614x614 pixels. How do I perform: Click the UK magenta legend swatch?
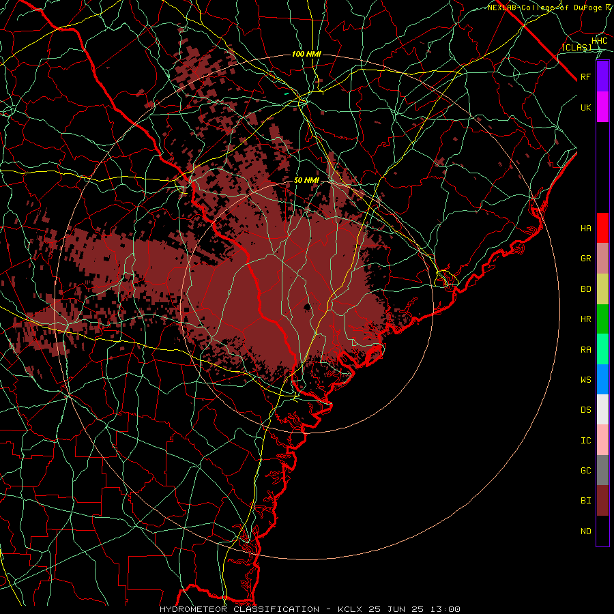tap(602, 107)
